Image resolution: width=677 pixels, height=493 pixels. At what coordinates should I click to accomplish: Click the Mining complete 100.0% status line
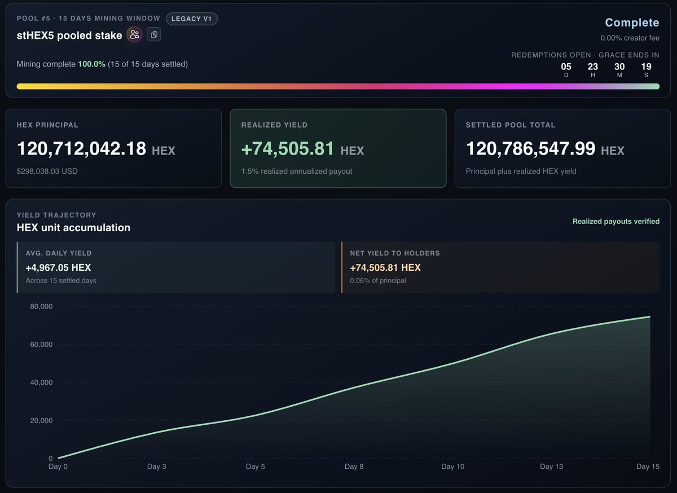point(102,64)
